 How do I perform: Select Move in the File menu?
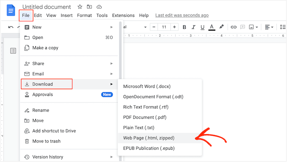point(69,121)
